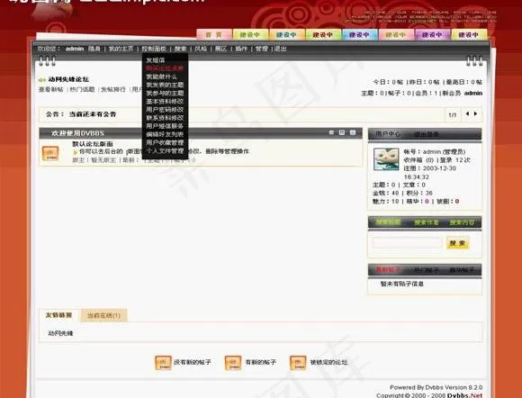Choose 个人文件管理 from the dropdown

click(165, 150)
